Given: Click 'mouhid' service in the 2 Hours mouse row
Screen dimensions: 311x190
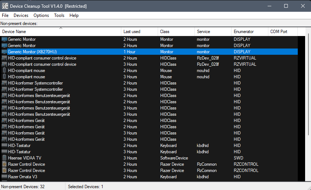Looking at the screenshot, I should pos(203,71).
